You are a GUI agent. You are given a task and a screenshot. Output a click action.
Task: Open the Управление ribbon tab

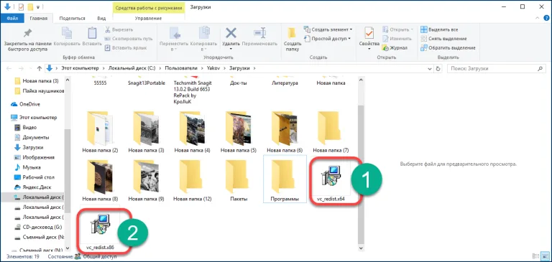[x=149, y=18]
